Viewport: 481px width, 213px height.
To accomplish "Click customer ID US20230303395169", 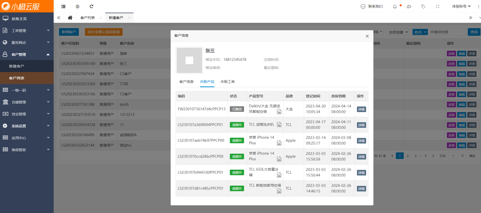I will click(x=78, y=63).
